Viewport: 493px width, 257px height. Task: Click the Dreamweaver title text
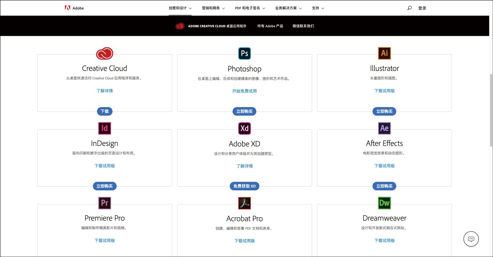point(384,218)
